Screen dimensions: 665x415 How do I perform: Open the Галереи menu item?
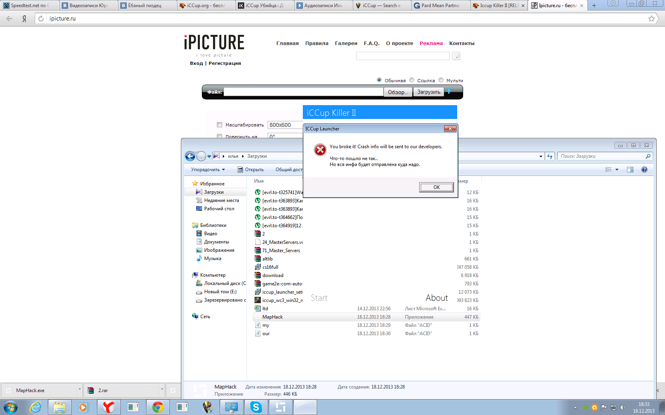[x=346, y=43]
